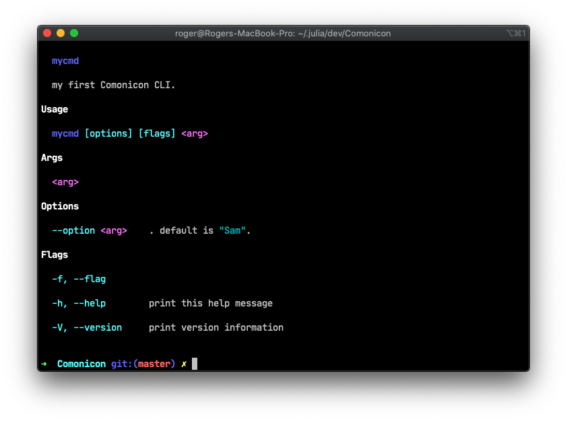
Task: Click the green prompt arrow
Action: click(44, 364)
